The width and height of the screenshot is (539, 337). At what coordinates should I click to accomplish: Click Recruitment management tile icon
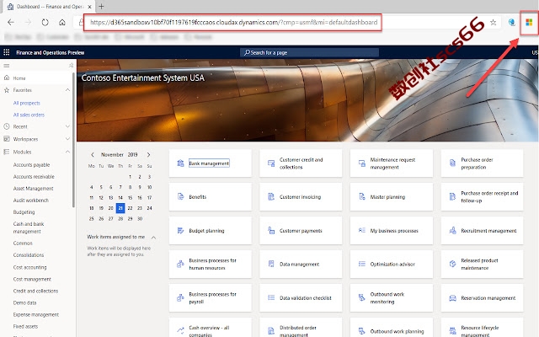click(x=453, y=230)
